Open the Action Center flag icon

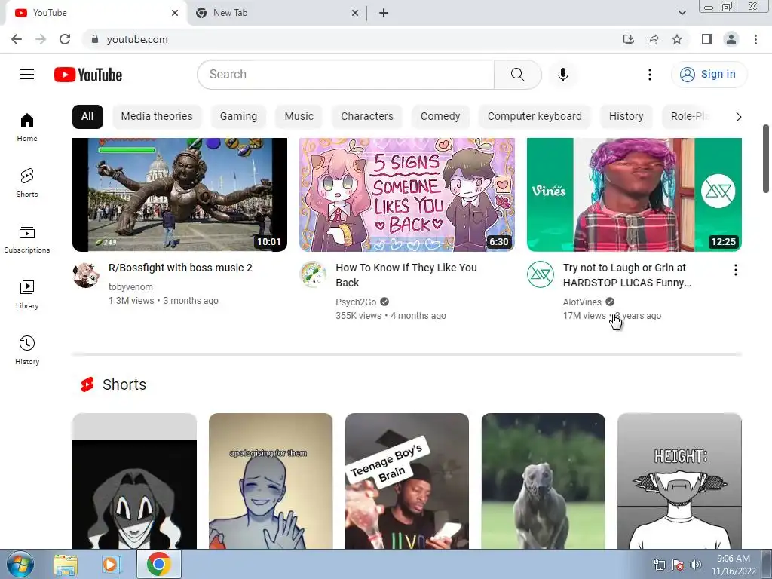[678, 565]
